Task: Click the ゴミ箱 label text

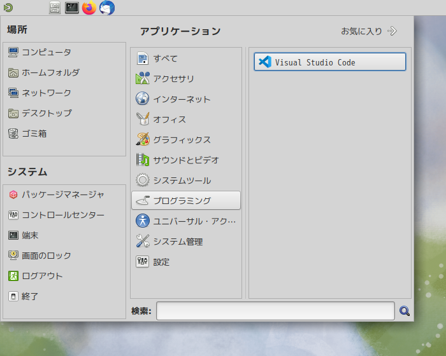Action: click(34, 133)
